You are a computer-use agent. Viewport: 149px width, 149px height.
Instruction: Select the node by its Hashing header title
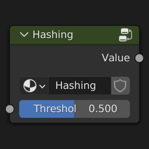(x=53, y=35)
